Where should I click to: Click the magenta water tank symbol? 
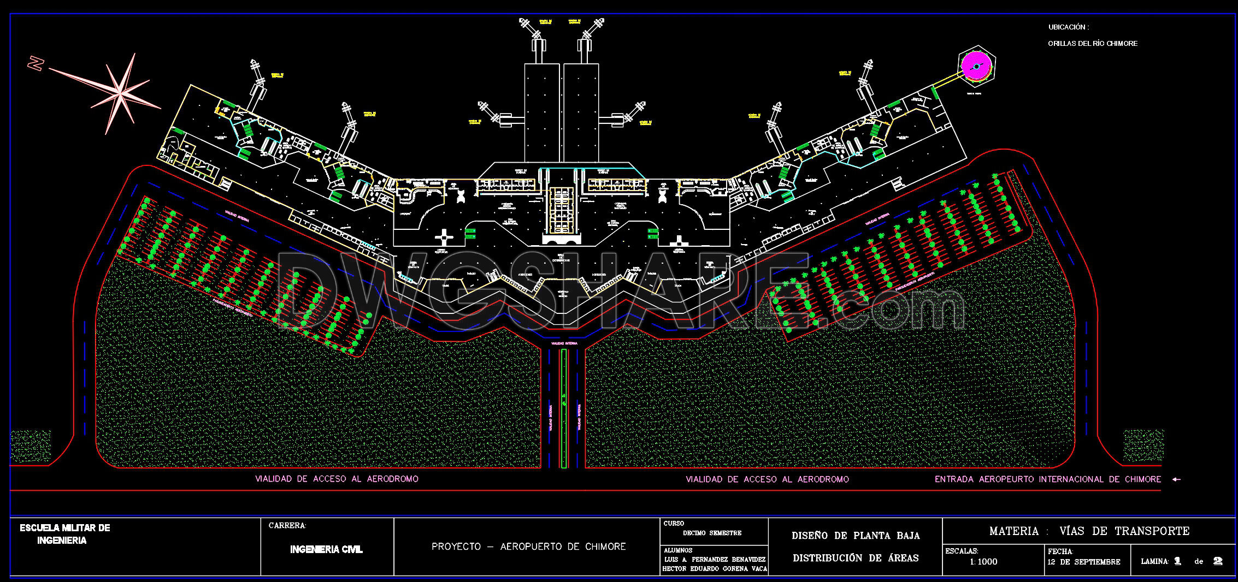point(978,67)
